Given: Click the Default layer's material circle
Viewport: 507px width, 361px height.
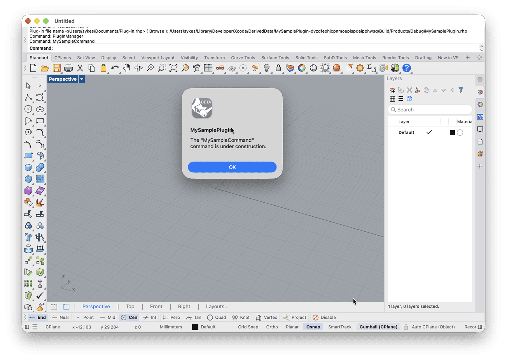Looking at the screenshot, I should pyautogui.click(x=460, y=133).
